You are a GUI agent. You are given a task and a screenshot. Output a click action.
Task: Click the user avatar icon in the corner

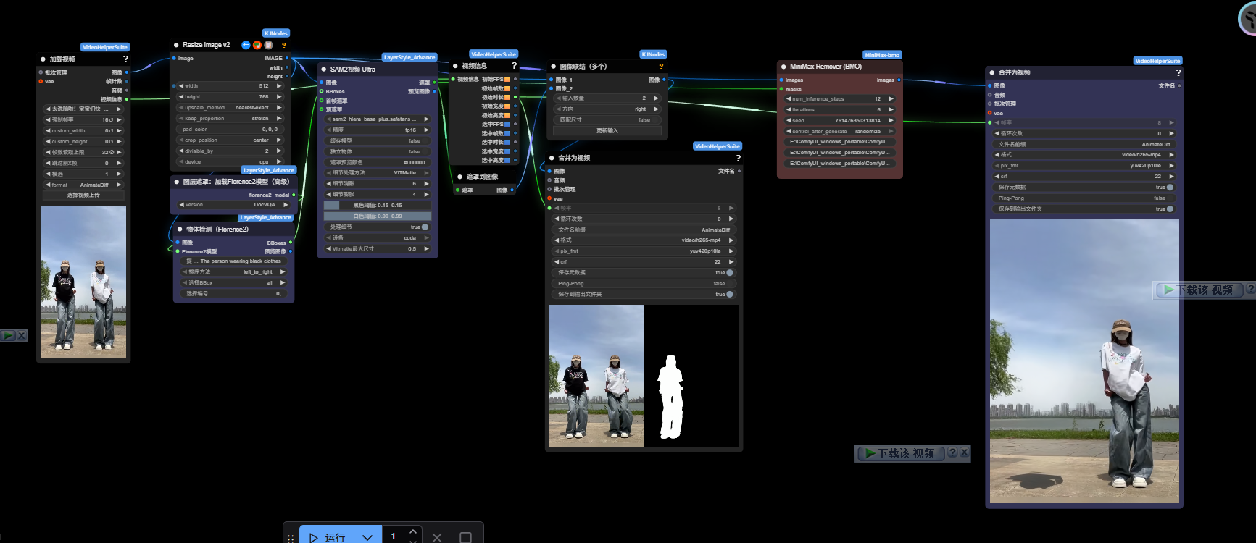click(x=1247, y=18)
